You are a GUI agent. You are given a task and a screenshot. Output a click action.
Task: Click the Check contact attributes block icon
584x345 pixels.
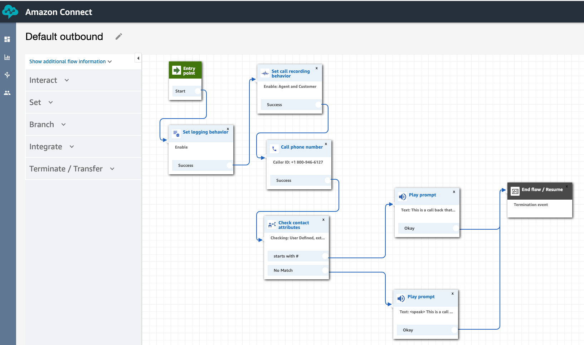pyautogui.click(x=272, y=225)
